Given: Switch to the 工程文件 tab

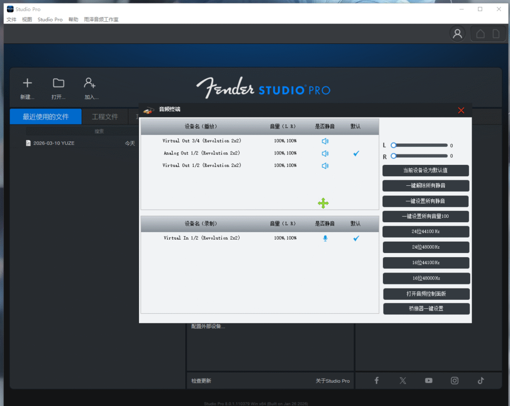Looking at the screenshot, I should click(105, 116).
